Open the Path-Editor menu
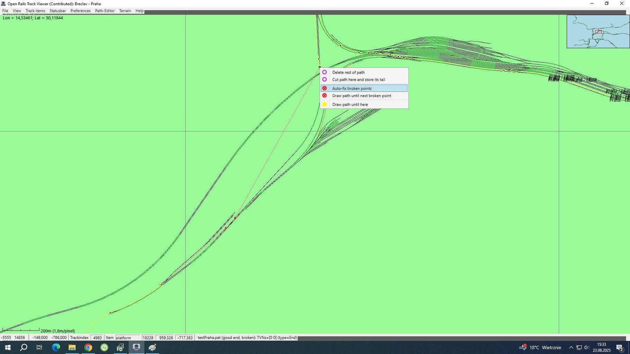The width and height of the screenshot is (630, 354). [x=104, y=11]
